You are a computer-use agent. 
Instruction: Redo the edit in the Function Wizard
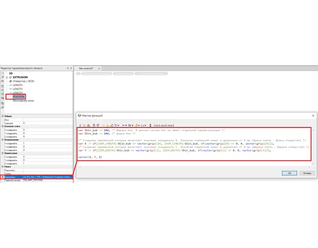click(98, 126)
